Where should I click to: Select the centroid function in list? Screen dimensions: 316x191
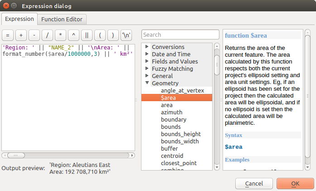click(x=172, y=156)
